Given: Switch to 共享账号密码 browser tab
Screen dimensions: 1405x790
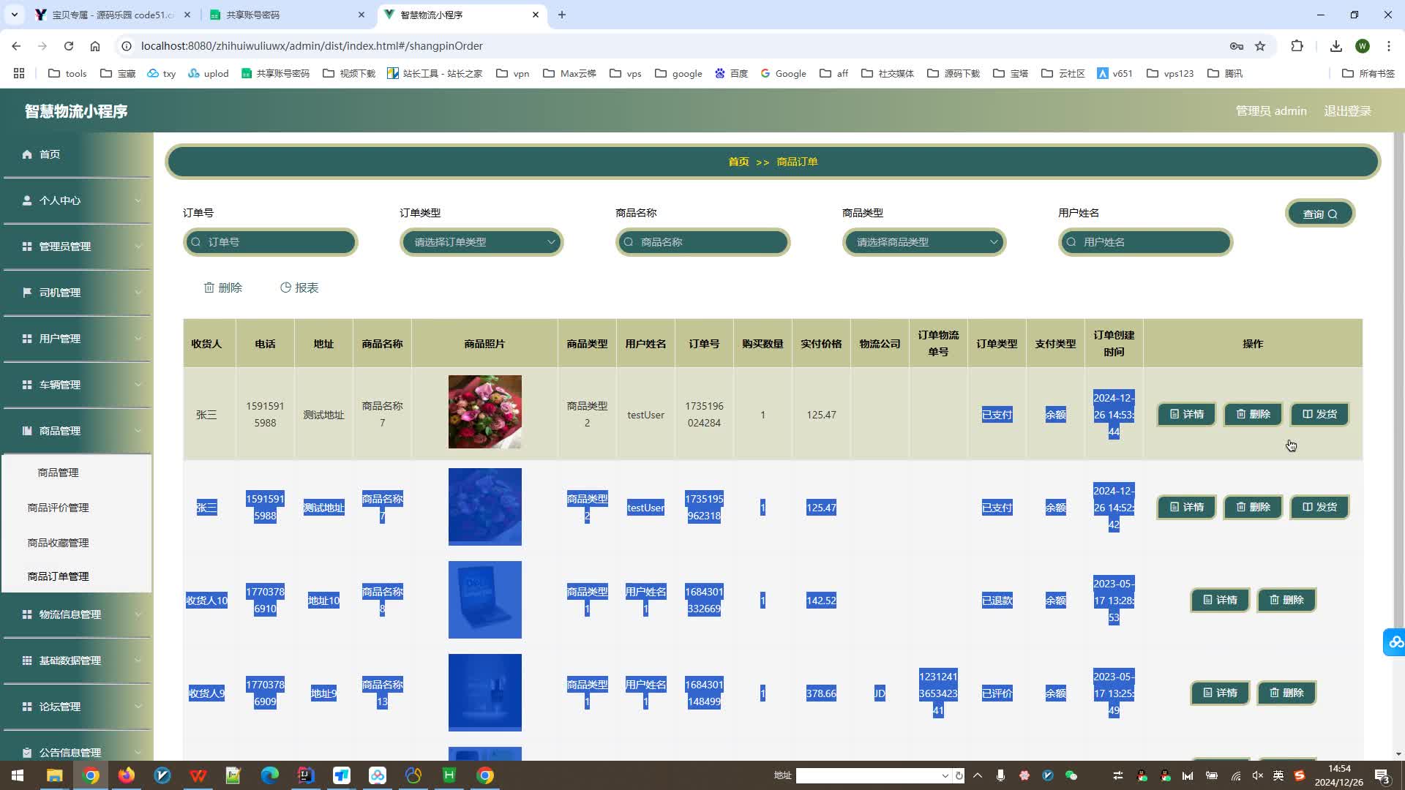Looking at the screenshot, I should [x=286, y=15].
